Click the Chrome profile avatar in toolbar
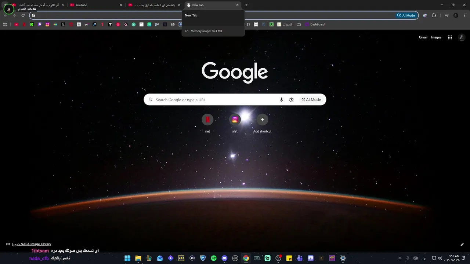 456,15
